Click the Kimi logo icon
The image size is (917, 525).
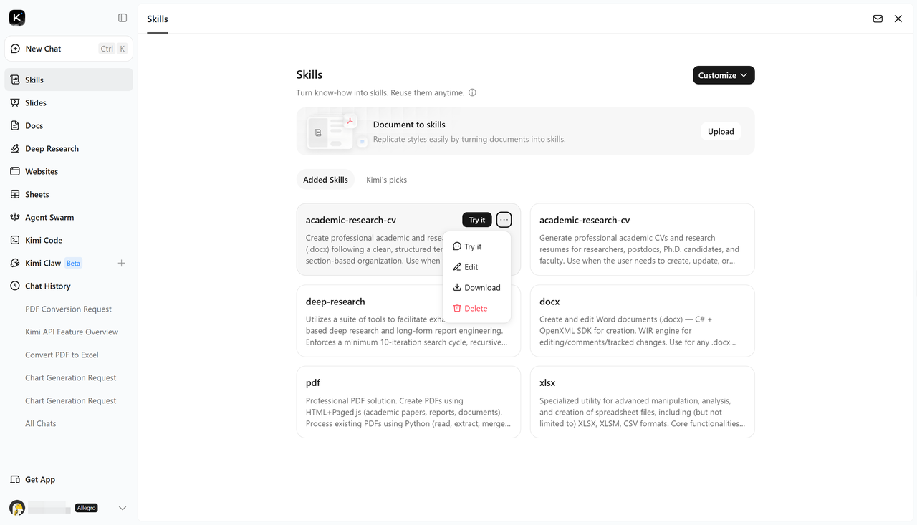(17, 18)
